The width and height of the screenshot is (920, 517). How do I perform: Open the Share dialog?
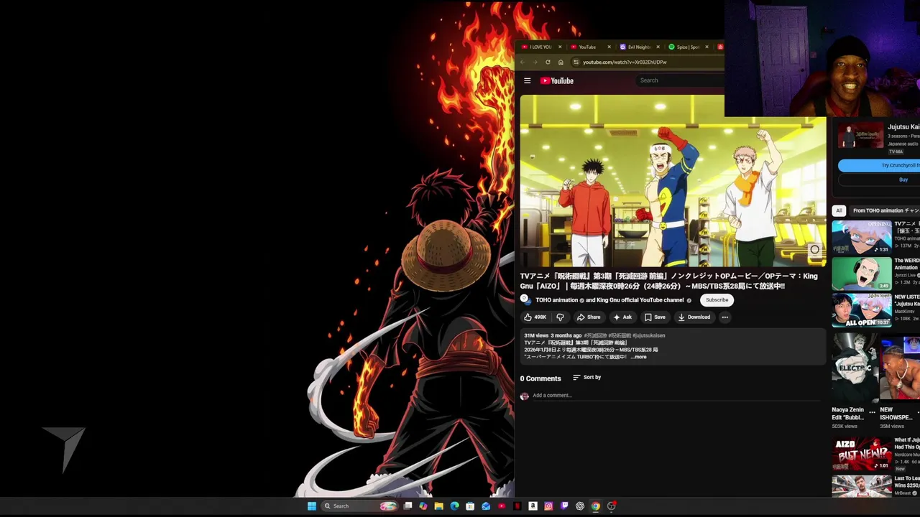[588, 317]
